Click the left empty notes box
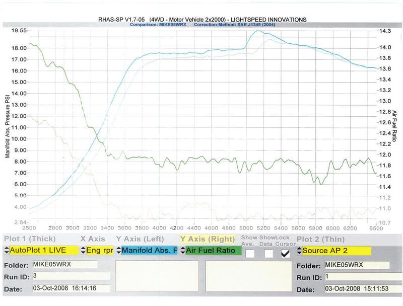This screenshot has height=306, width=403. click(157, 279)
